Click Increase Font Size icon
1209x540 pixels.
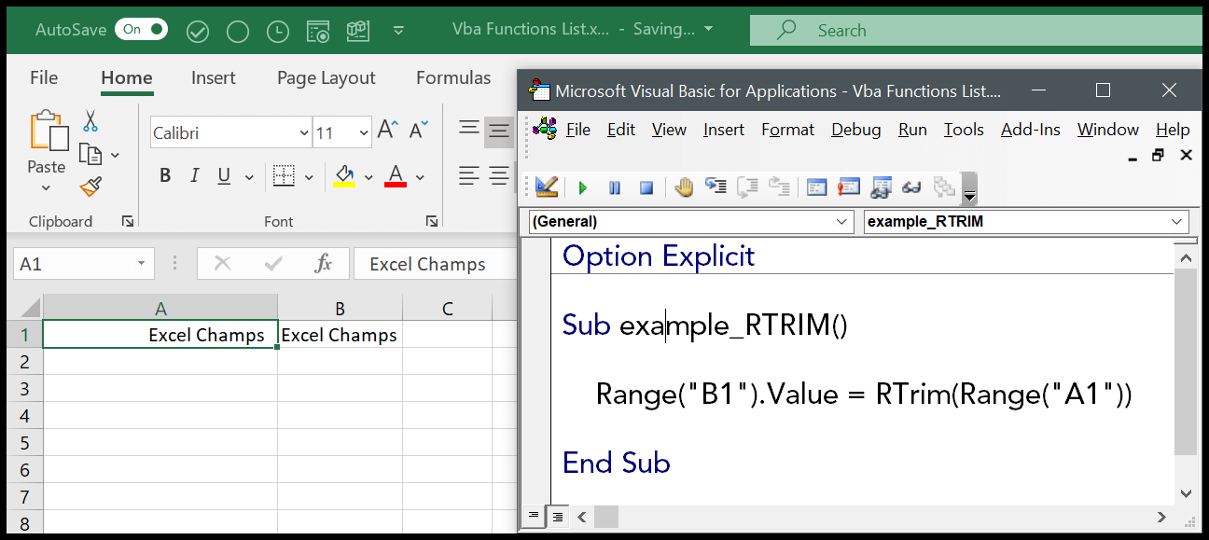387,131
